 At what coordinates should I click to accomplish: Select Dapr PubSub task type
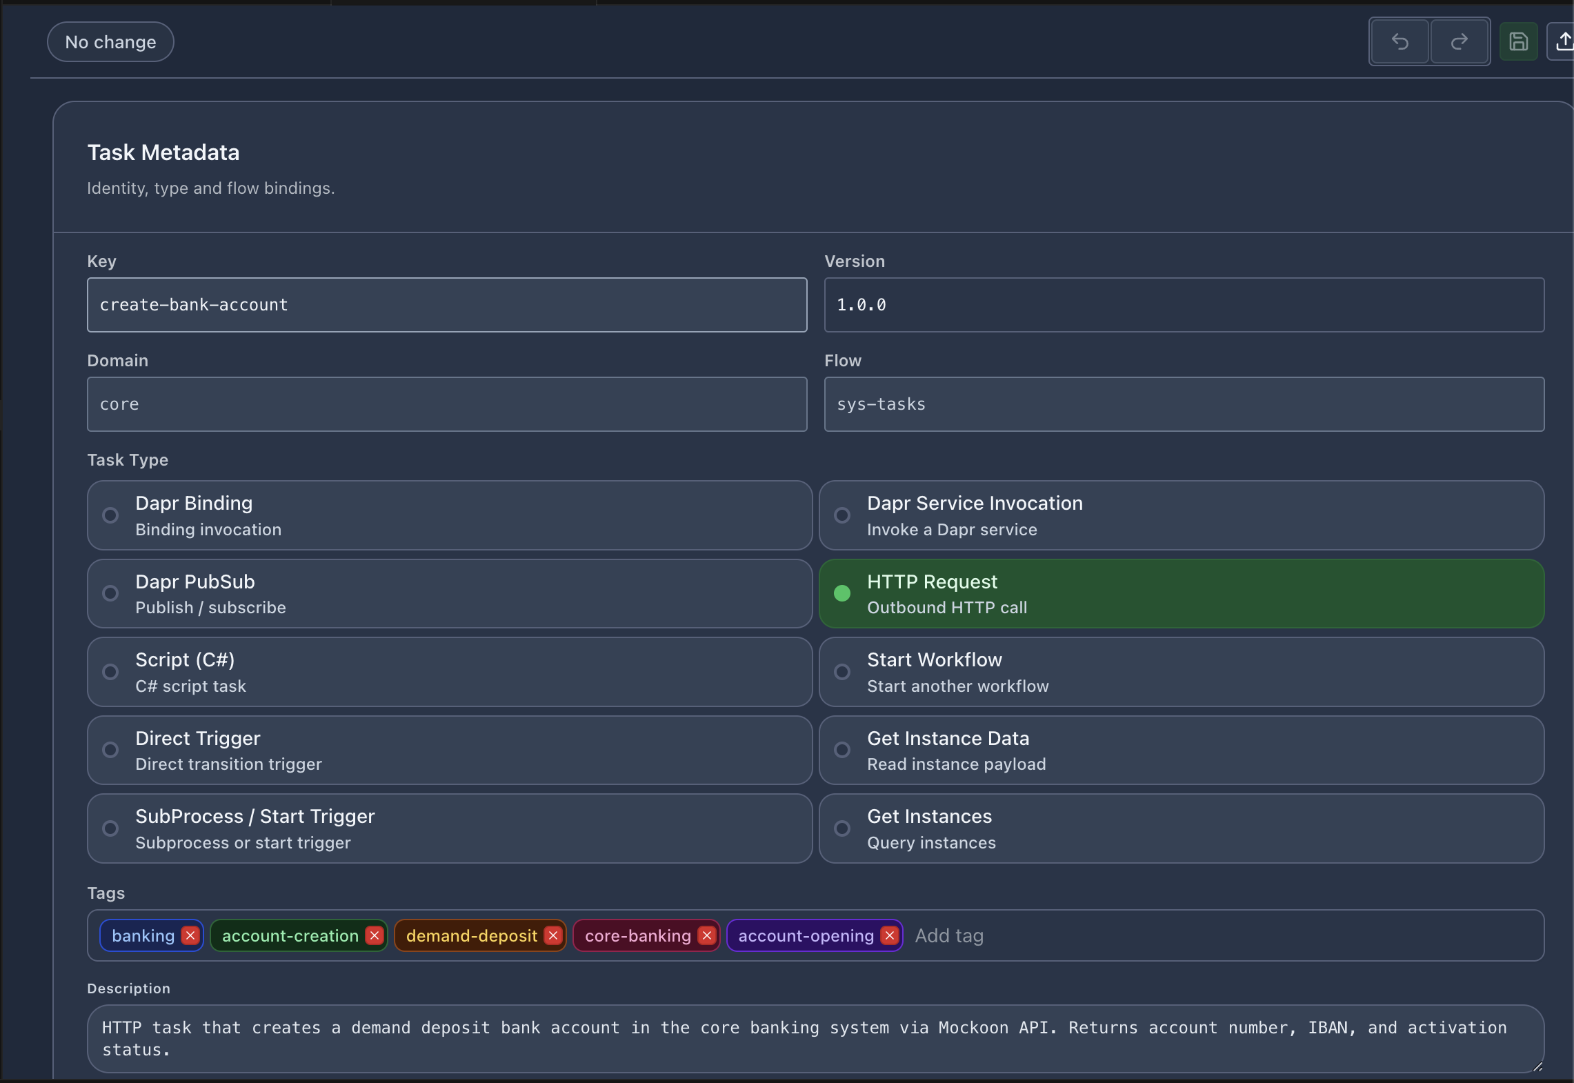pyautogui.click(x=450, y=594)
